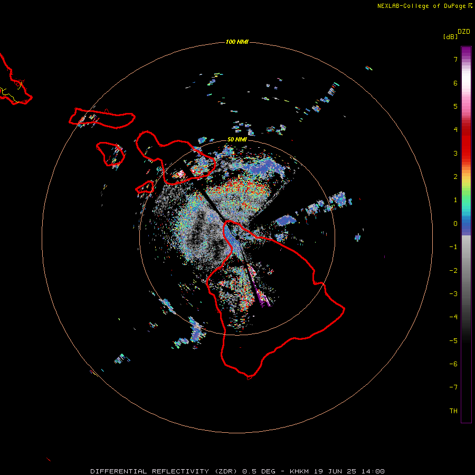475x475 pixels.
Task: Click the 19 JUN 25 14:00 timestamp
Action: point(349,471)
